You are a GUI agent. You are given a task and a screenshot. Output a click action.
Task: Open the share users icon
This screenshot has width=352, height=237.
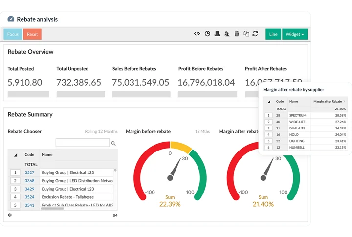[x=227, y=34]
